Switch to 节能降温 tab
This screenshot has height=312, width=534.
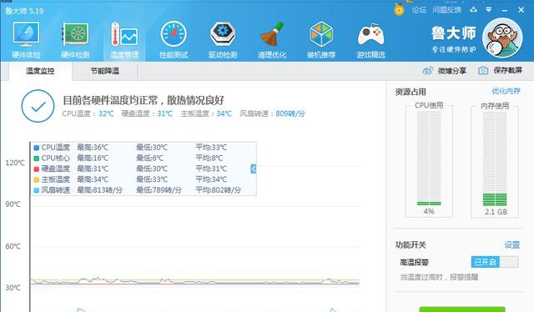click(x=104, y=71)
